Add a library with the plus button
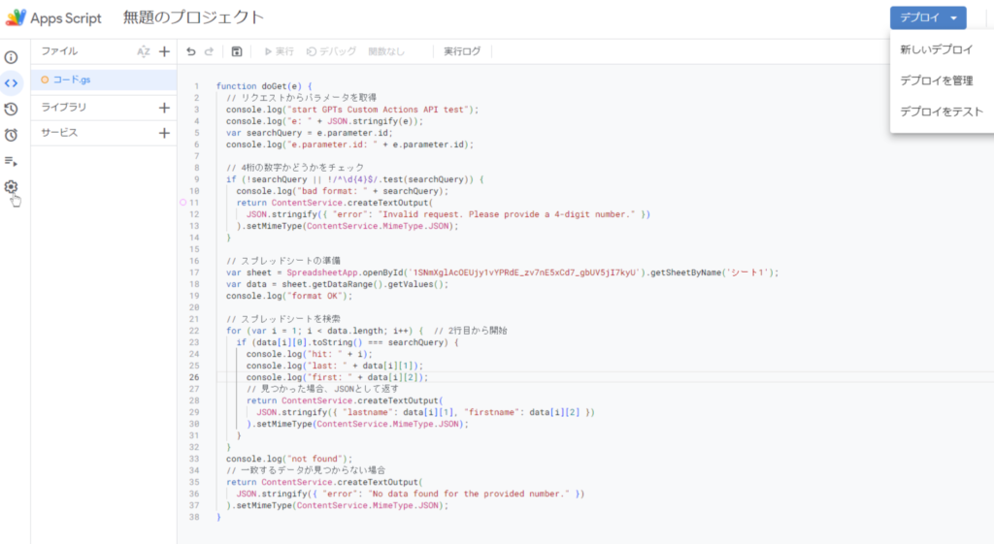Image resolution: width=994 pixels, height=544 pixels. point(164,107)
